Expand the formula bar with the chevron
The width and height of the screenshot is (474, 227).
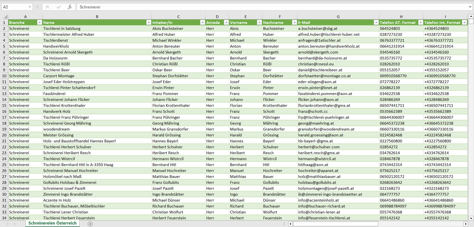470,7
